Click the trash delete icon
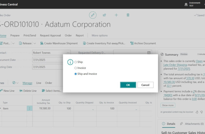This screenshot has width=205, height=134. 128,15
